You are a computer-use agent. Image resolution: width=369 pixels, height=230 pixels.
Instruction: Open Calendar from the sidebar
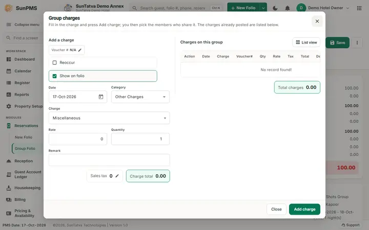click(23, 71)
